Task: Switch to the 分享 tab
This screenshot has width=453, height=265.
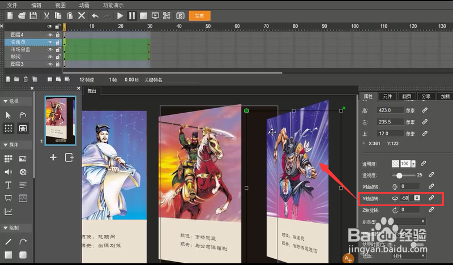Action: [x=426, y=96]
